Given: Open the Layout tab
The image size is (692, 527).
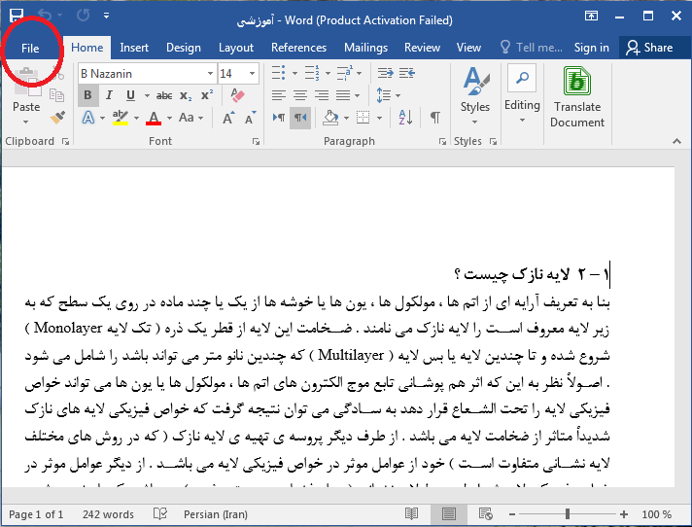Looking at the screenshot, I should click(x=236, y=48).
